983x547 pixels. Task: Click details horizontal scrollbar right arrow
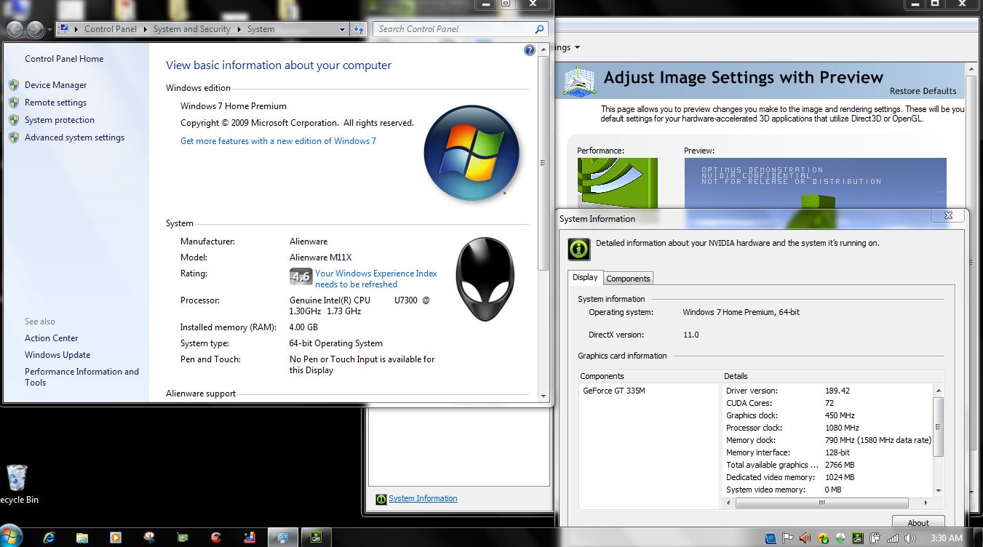[x=926, y=503]
